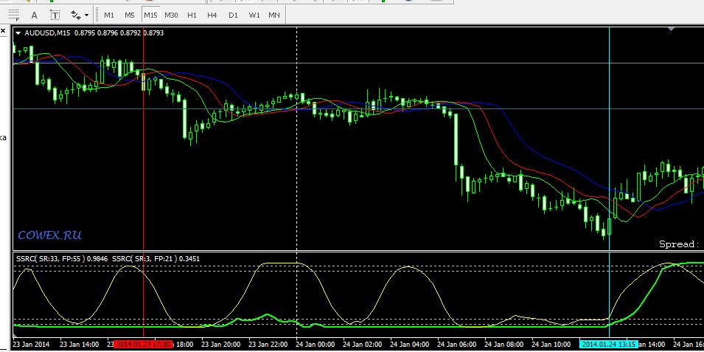704x352 pixels.
Task: Close the side panel with X
Action: click(3, 31)
